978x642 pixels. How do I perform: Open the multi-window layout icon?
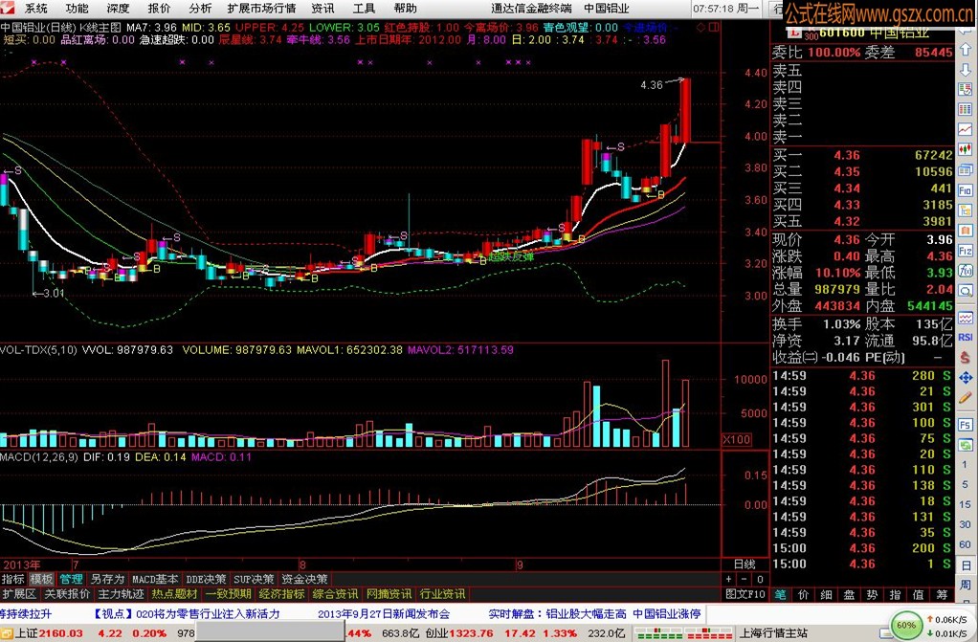tap(965, 169)
